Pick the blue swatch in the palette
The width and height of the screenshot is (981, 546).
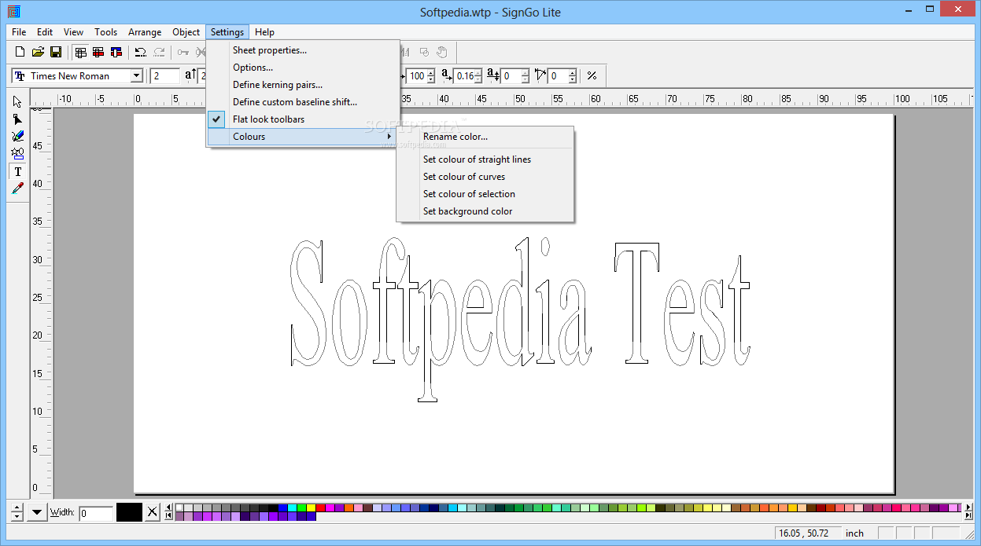tap(282, 508)
